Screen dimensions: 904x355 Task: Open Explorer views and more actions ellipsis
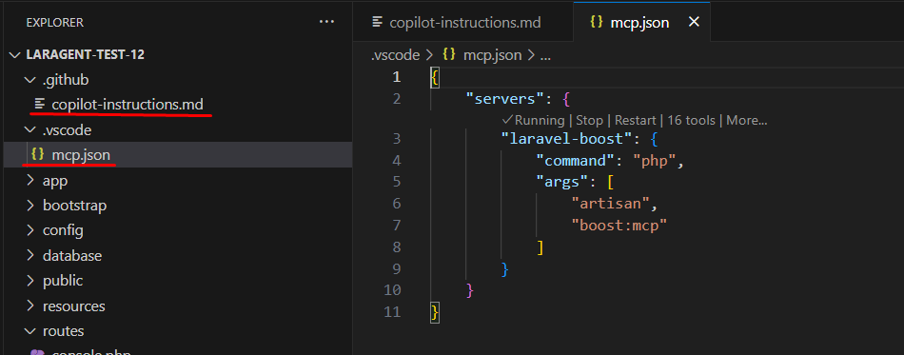coord(326,23)
